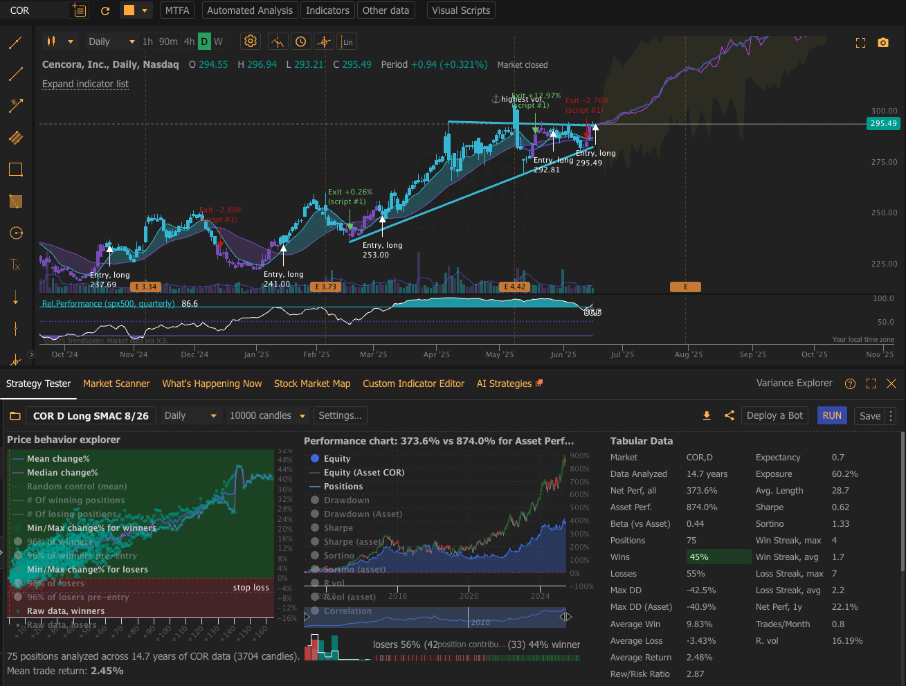The height and width of the screenshot is (686, 906).
Task: Click Deploy a Bot button
Action: coord(775,415)
